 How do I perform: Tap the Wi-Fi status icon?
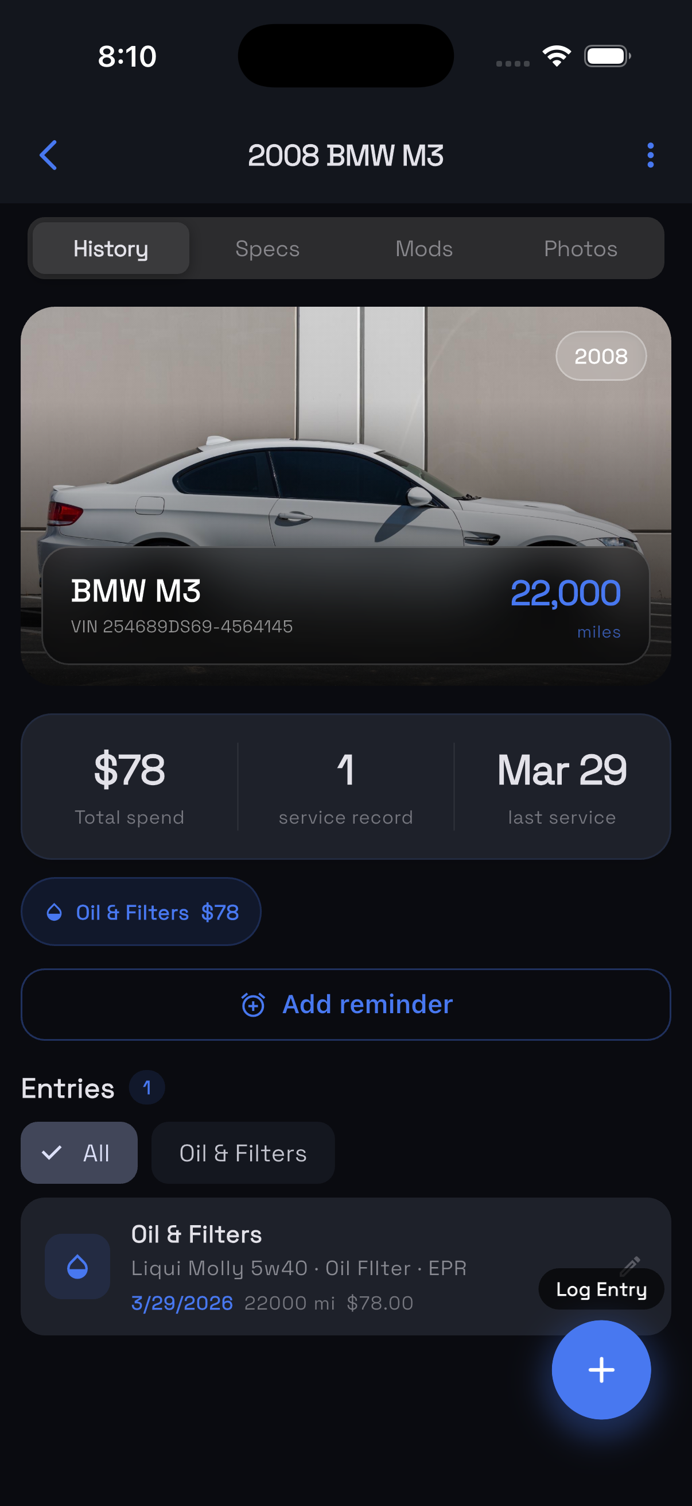[556, 56]
